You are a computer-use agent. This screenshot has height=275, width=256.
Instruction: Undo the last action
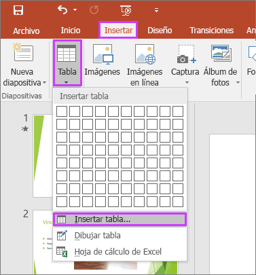coord(62,10)
